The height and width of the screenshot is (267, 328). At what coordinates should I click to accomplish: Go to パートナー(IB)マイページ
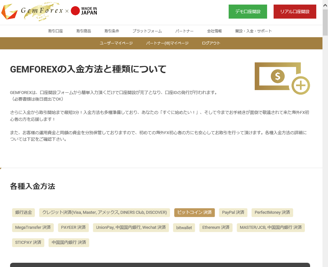tap(167, 43)
